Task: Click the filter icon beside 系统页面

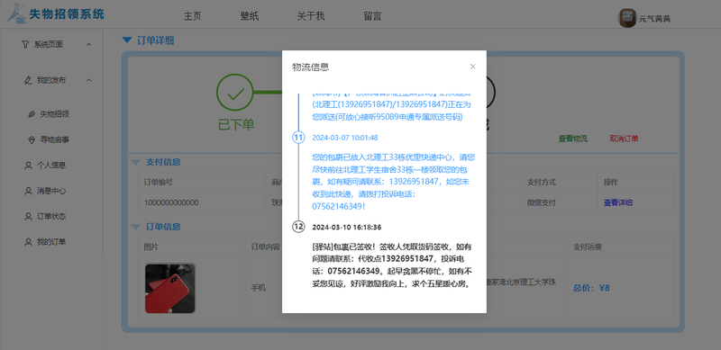Action: click(x=25, y=45)
